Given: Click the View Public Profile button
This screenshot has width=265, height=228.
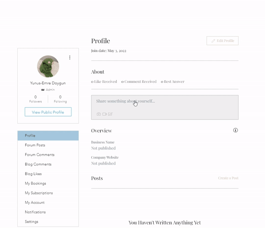Looking at the screenshot, I should click(48, 112).
